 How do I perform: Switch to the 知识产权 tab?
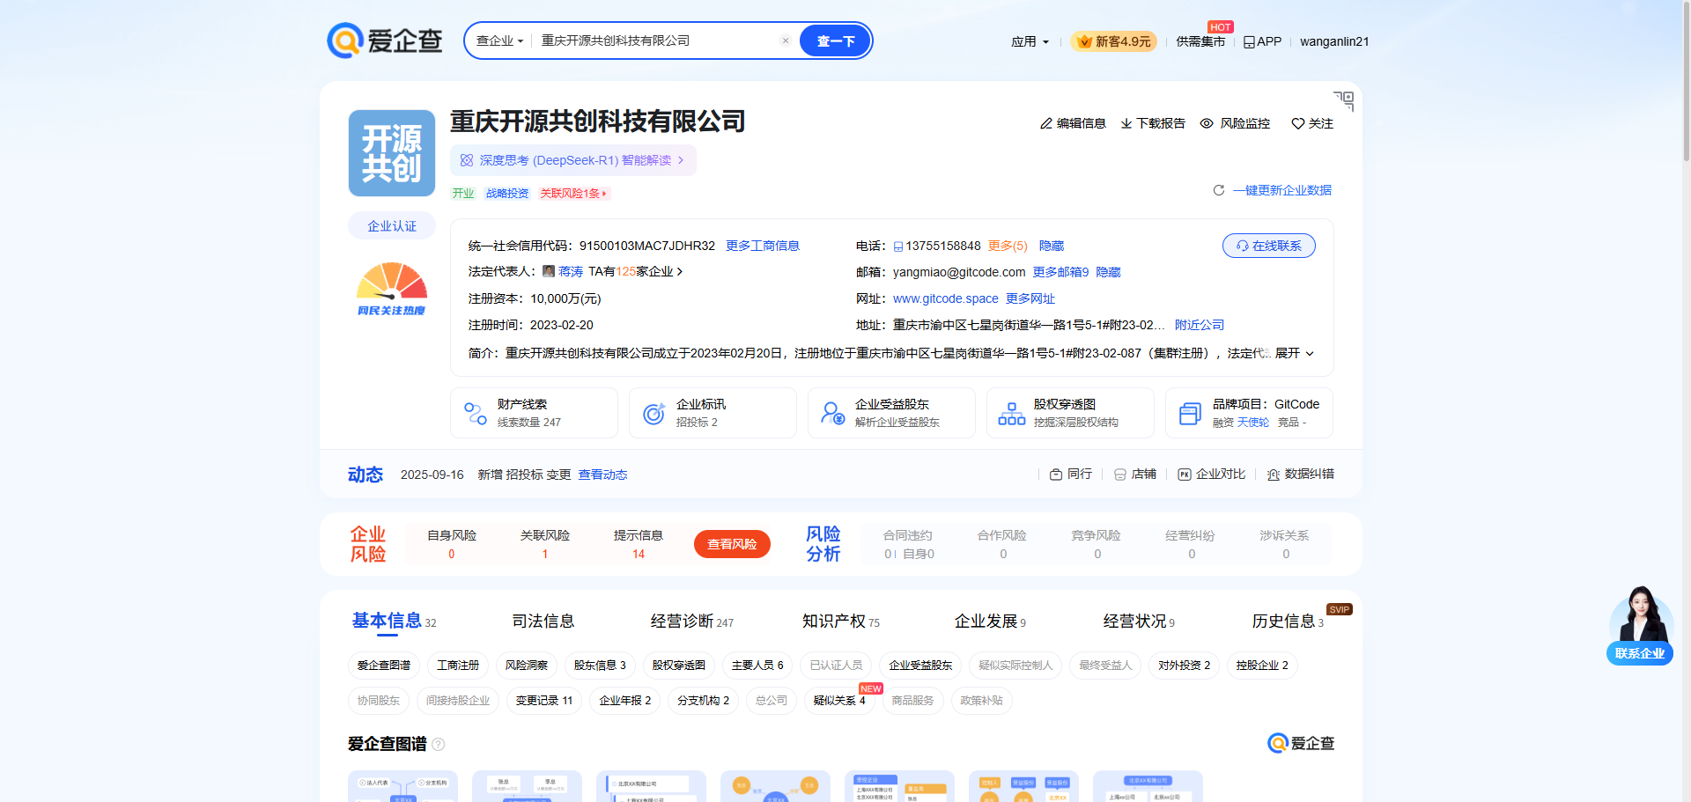[x=834, y=621]
